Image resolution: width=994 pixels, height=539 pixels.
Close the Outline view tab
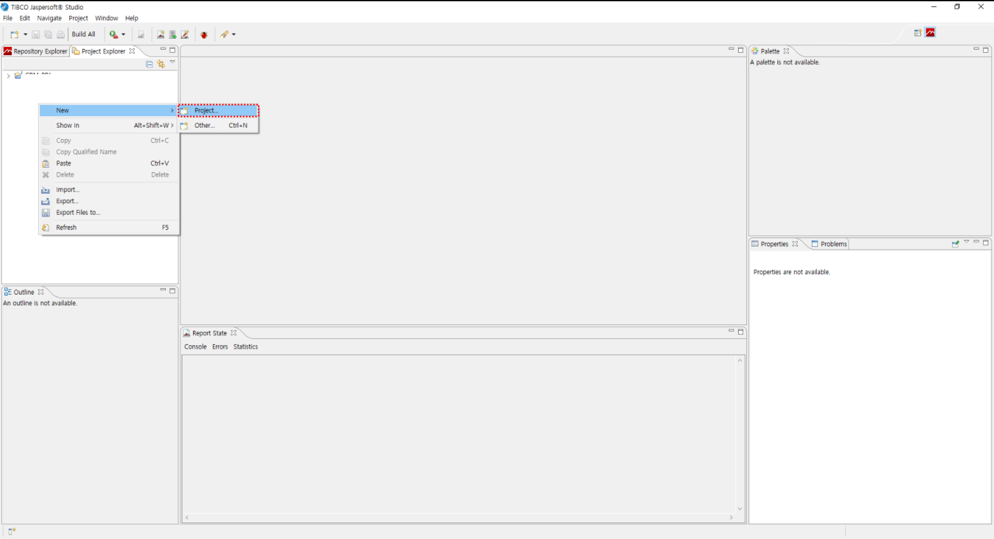(41, 292)
